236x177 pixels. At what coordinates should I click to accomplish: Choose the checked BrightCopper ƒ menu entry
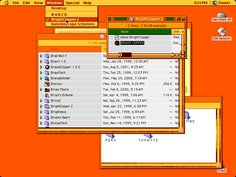point(72,19)
